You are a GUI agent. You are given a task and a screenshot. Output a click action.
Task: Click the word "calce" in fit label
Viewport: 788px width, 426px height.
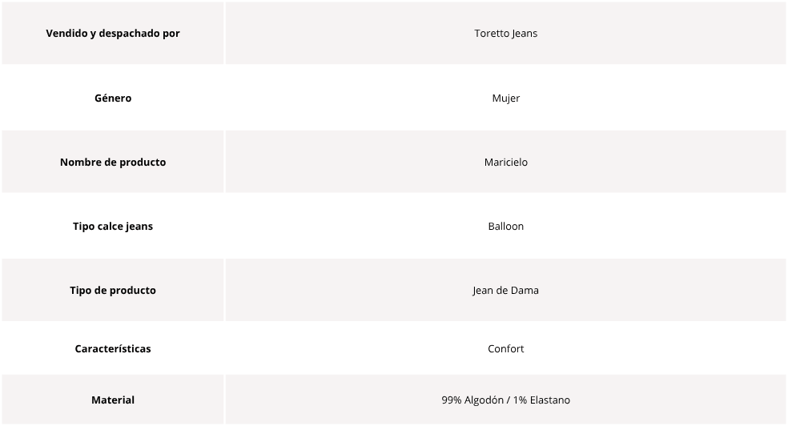click(110, 227)
